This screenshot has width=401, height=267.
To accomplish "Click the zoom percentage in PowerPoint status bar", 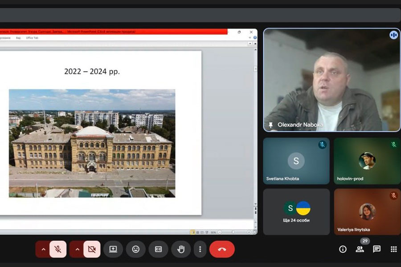I will (x=213, y=232).
